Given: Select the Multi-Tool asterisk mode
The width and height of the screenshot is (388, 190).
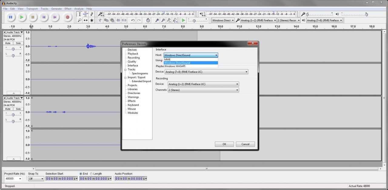Looking at the screenshot, I should [92, 20].
